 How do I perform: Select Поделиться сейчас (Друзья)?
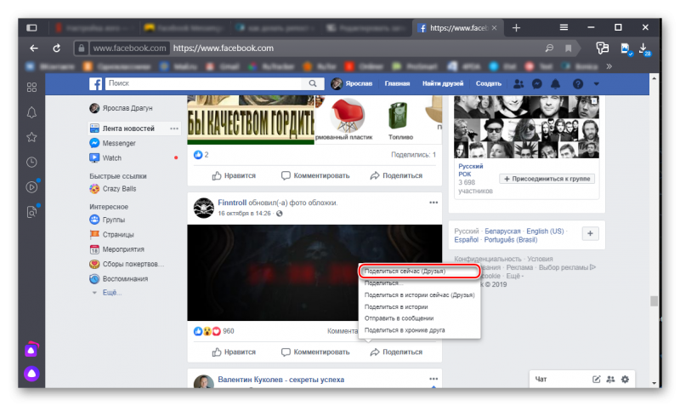[419, 271]
